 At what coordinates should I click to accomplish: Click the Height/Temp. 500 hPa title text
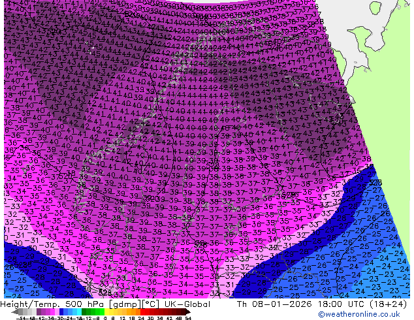coord(53,304)
